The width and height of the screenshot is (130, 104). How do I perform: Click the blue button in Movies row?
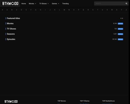click(x=120, y=24)
